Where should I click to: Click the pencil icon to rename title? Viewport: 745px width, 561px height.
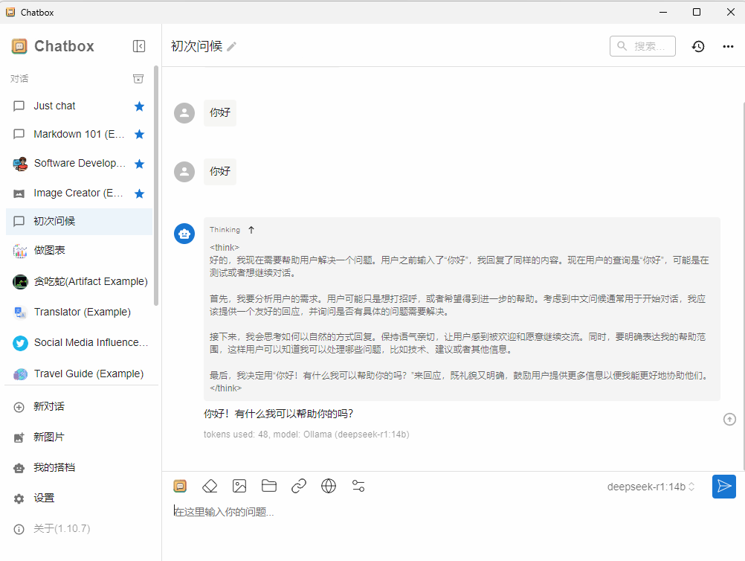(231, 47)
